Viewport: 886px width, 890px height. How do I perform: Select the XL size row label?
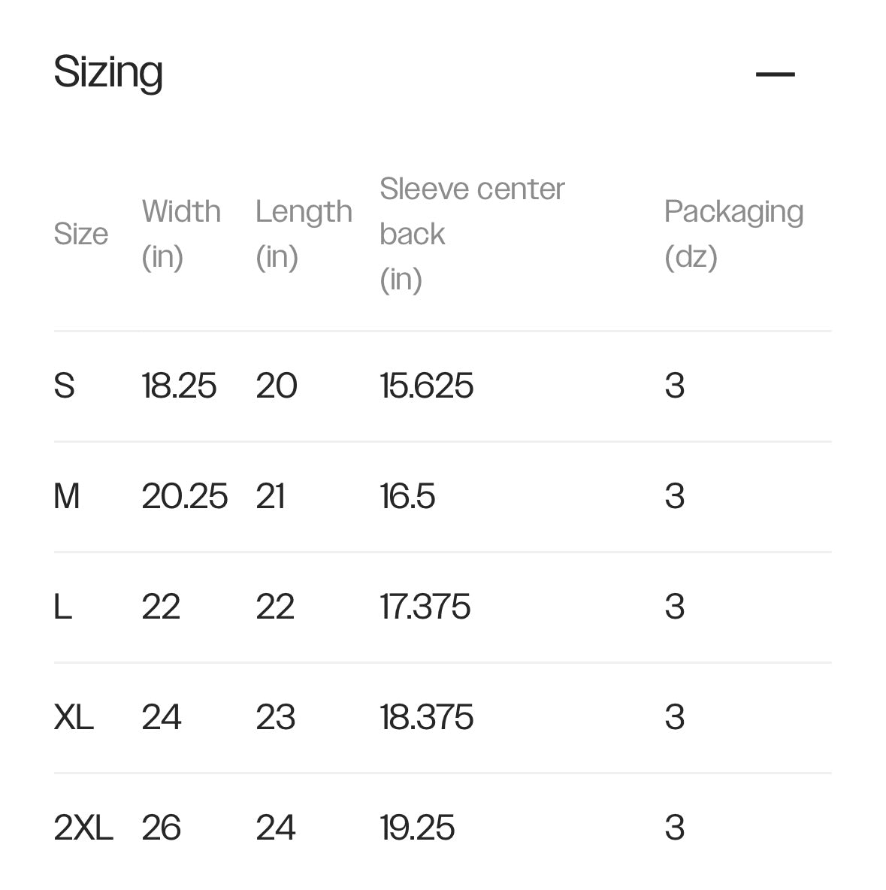tap(74, 717)
